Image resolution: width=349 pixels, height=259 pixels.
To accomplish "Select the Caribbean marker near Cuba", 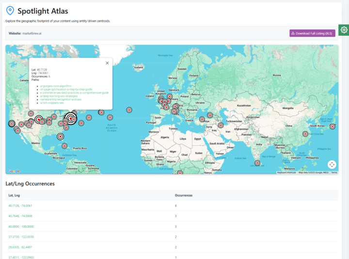I will coord(64,146).
